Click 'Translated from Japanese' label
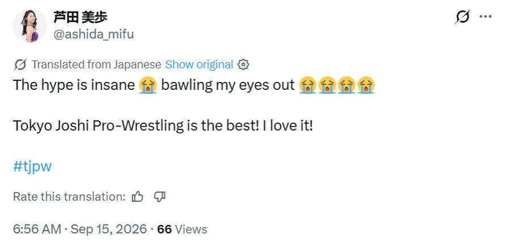This screenshot has width=507, height=243. coord(96,64)
